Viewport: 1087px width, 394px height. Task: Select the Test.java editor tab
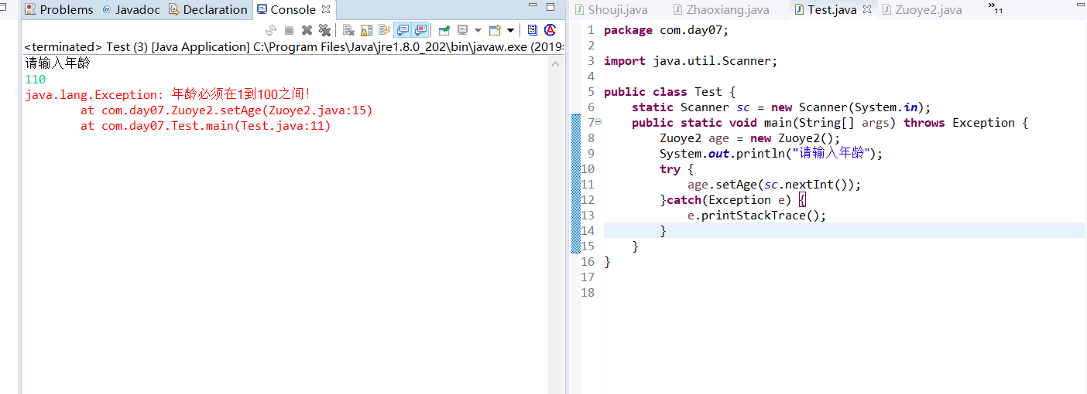point(825,9)
